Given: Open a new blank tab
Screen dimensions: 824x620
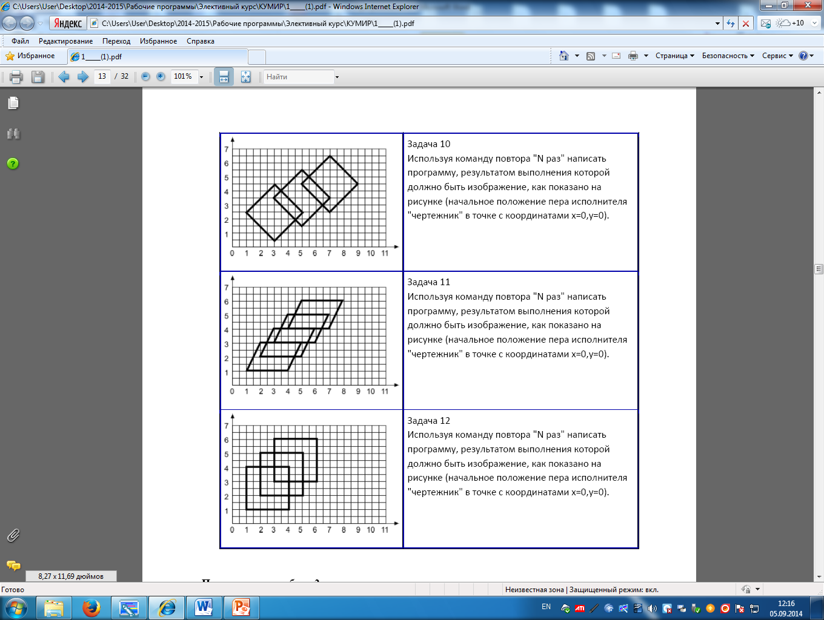Looking at the screenshot, I should pos(257,56).
